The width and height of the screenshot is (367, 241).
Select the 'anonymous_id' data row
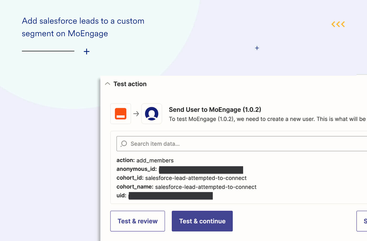[x=180, y=169]
